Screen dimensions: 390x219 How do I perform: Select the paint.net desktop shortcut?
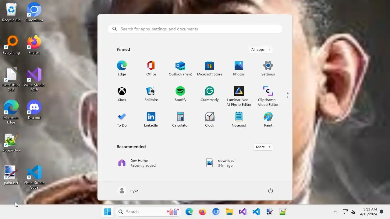11,175
